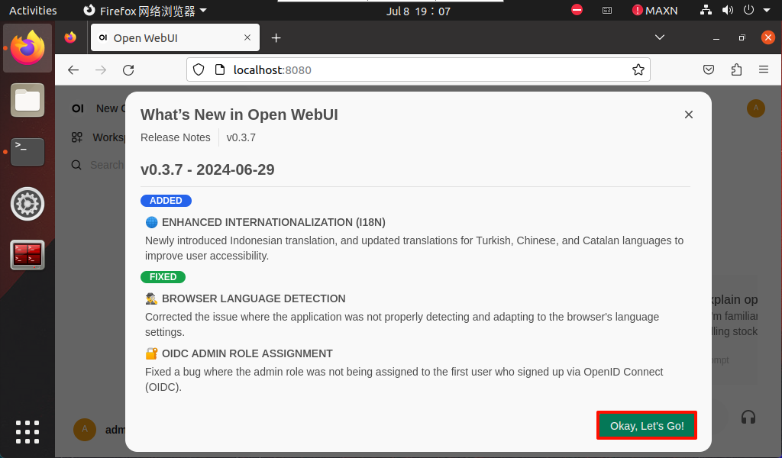Image resolution: width=782 pixels, height=458 pixels.
Task: Reload the current page
Action: click(128, 70)
